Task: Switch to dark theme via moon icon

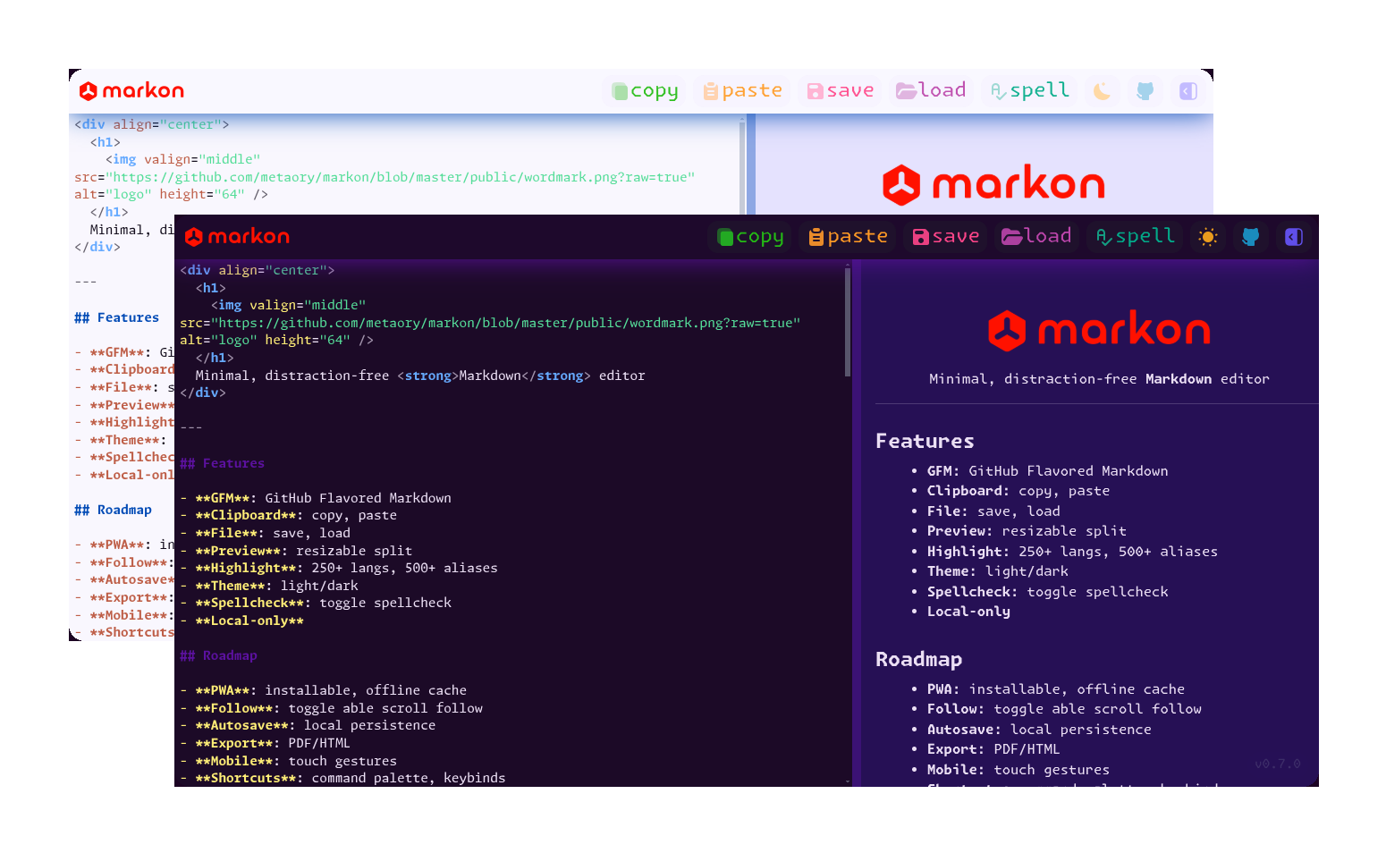Action: pyautogui.click(x=1103, y=91)
